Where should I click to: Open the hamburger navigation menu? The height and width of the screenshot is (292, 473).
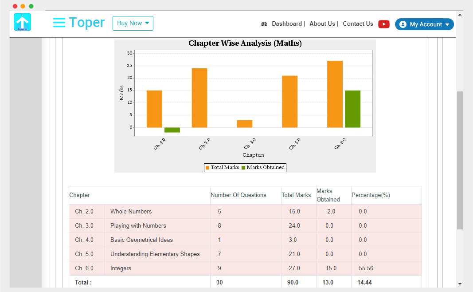59,22
